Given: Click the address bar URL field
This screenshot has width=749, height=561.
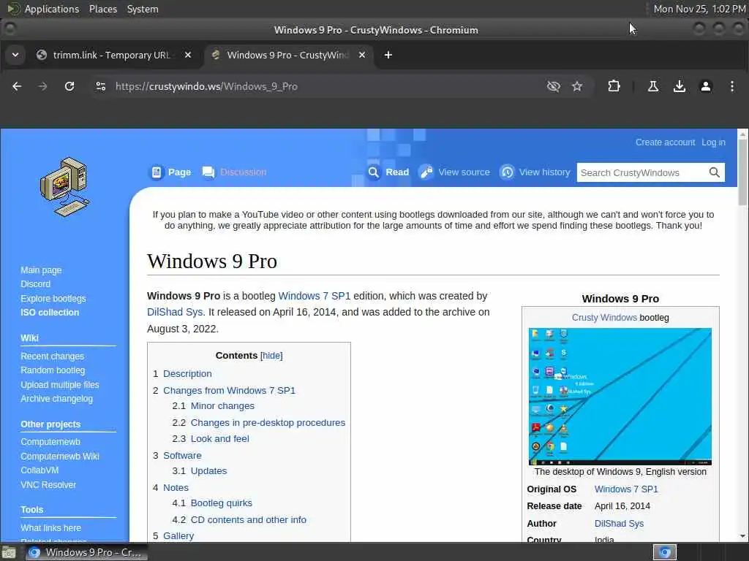Looking at the screenshot, I should pyautogui.click(x=325, y=86).
